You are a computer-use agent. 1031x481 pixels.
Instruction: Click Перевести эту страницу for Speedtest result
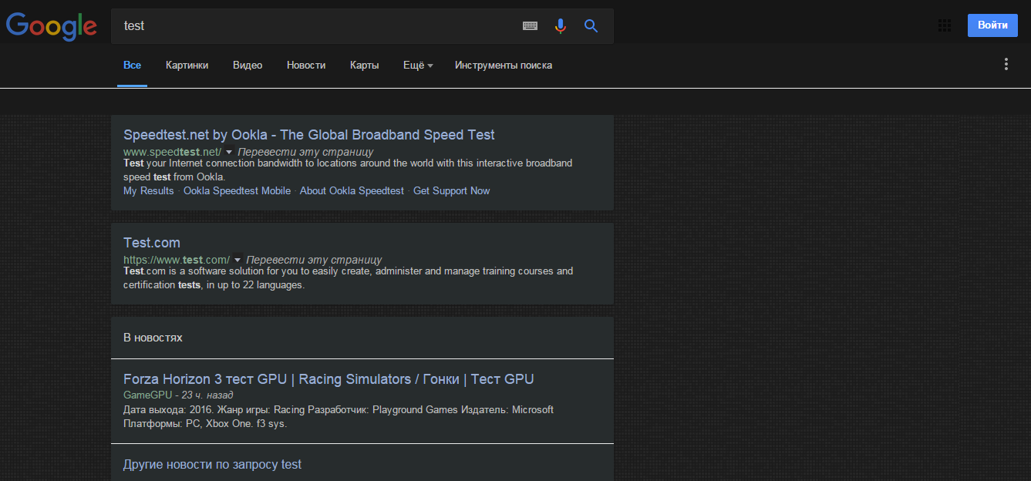pyautogui.click(x=305, y=152)
